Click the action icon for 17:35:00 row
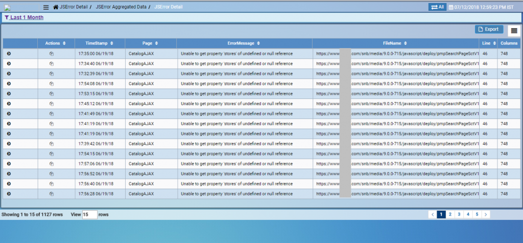Screen dimensions: 523x243 [52, 54]
